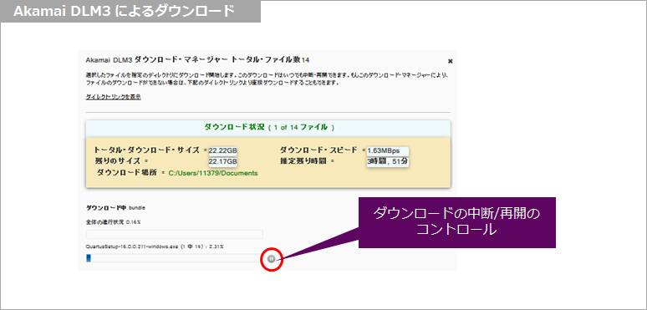Click the dialog title Akamai DLM3 ダウンロード・マネージャー
The width and height of the screenshot is (647, 310).
coord(157,60)
